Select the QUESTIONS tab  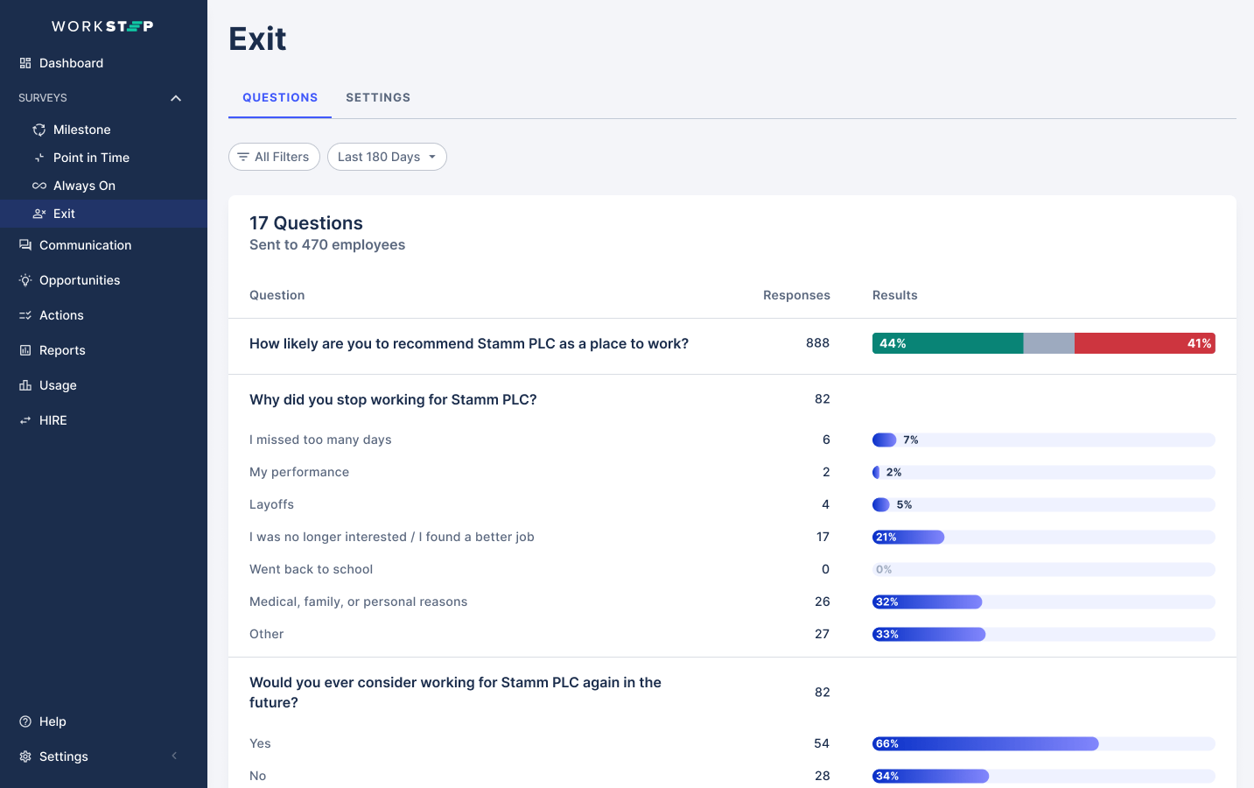click(279, 97)
